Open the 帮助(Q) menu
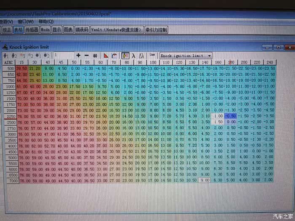This screenshot has width=295, height=221. coord(46,21)
